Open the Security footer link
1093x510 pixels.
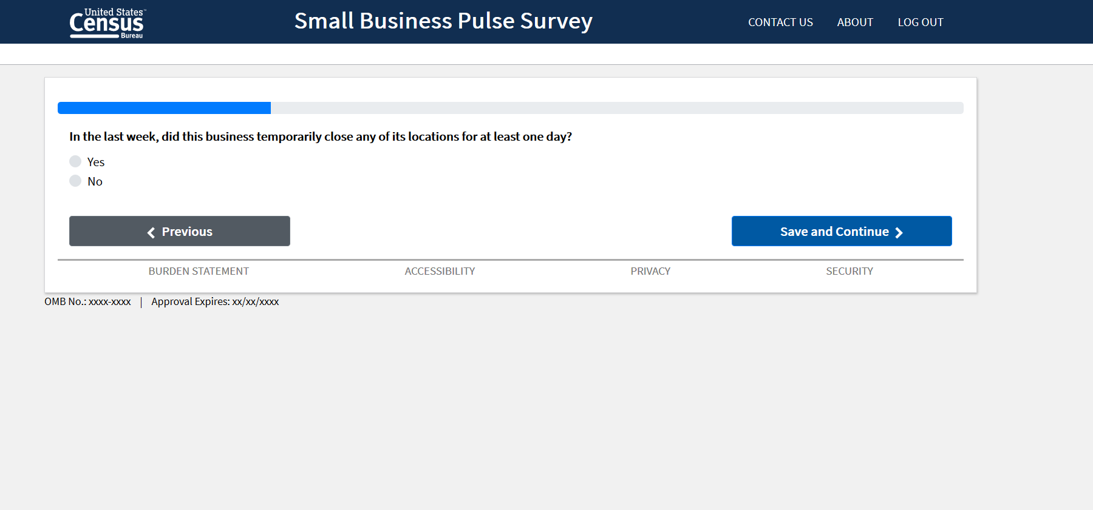(850, 271)
